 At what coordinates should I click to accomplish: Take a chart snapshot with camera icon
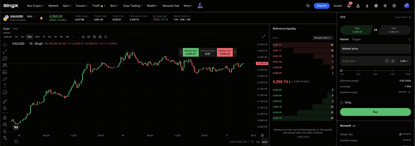[x=100, y=37]
